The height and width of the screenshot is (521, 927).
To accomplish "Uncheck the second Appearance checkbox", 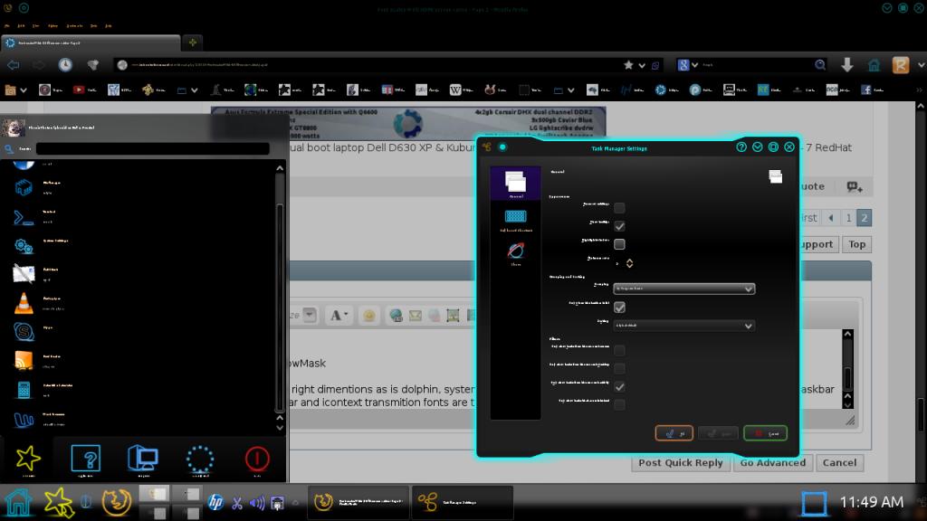I will [x=619, y=226].
